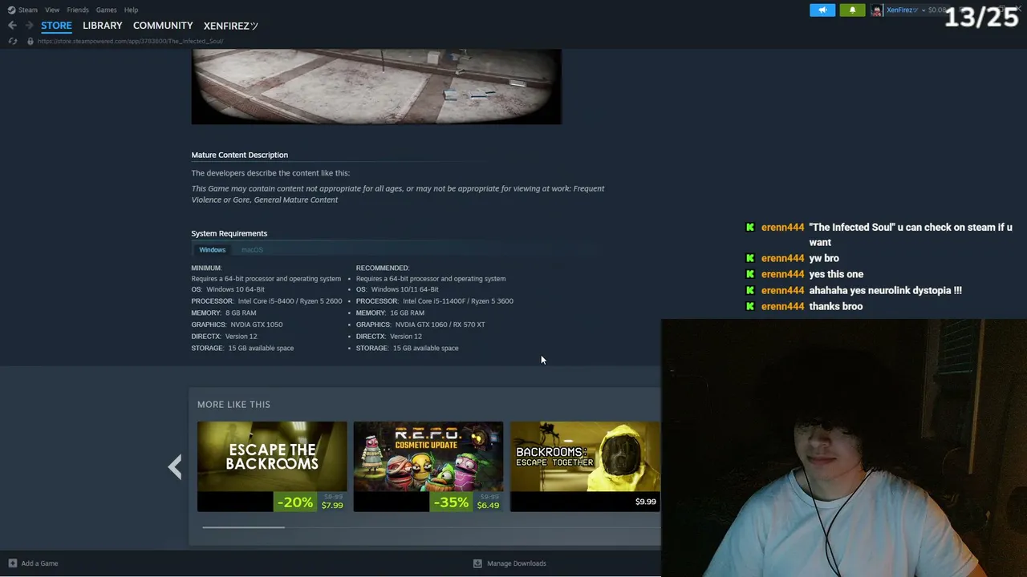Click the minimum OS 'Windows 10 64-Bit' text
The image size is (1027, 577).
(x=235, y=289)
